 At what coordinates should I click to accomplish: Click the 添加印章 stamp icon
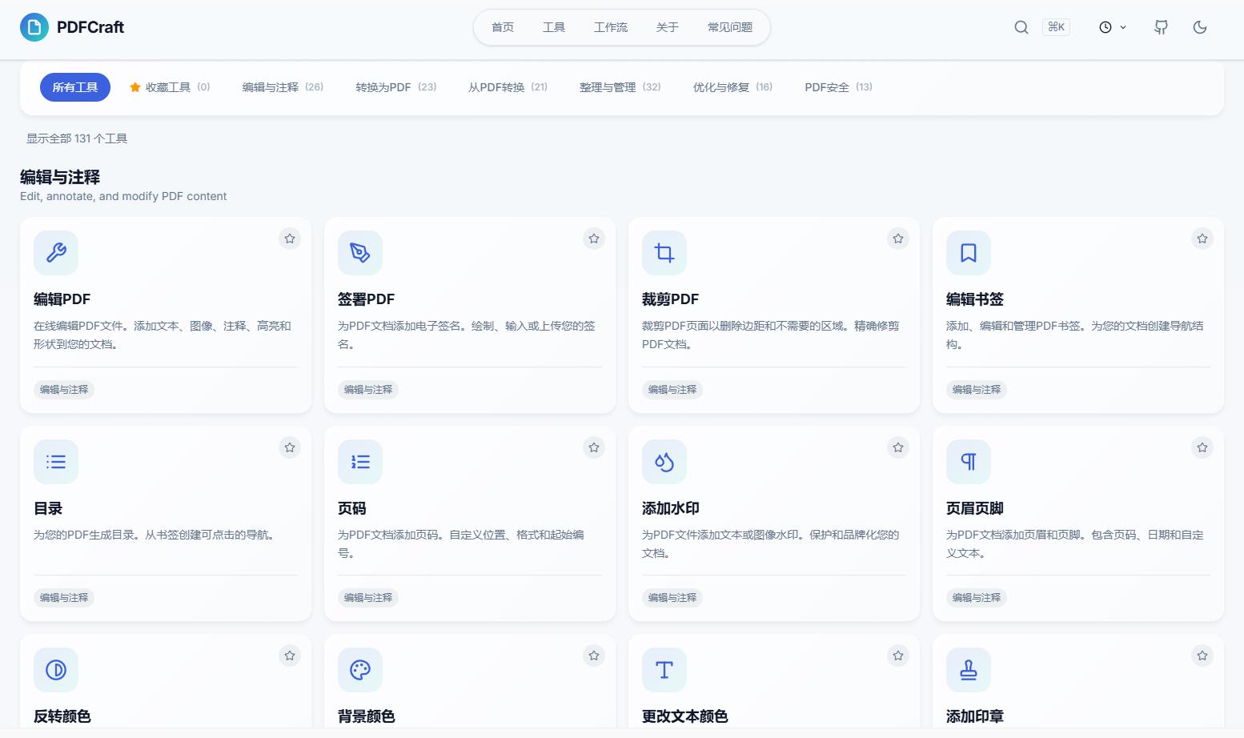pos(969,670)
